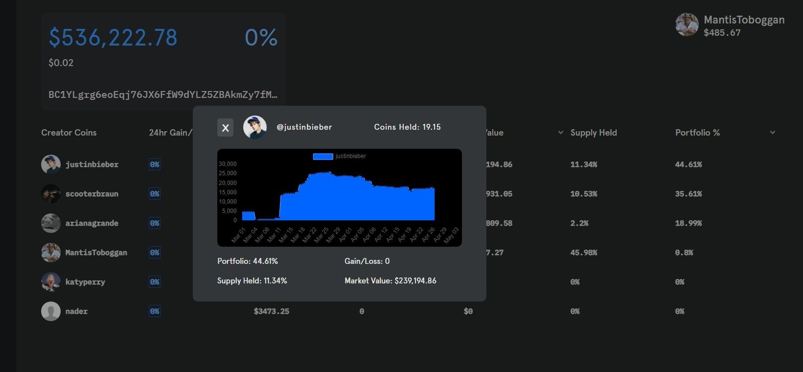
Task: Click the large 0% portfolio change
Action: coord(261,38)
